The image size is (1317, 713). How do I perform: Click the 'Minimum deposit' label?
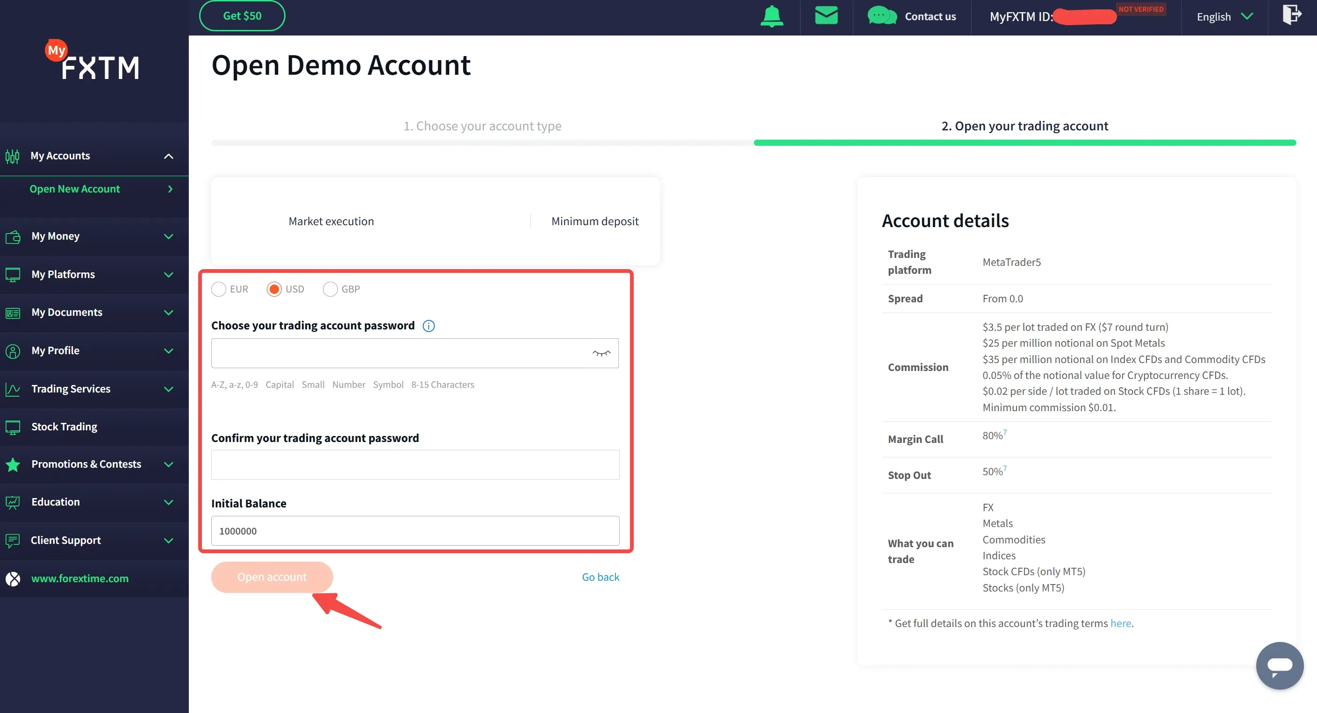coord(594,221)
